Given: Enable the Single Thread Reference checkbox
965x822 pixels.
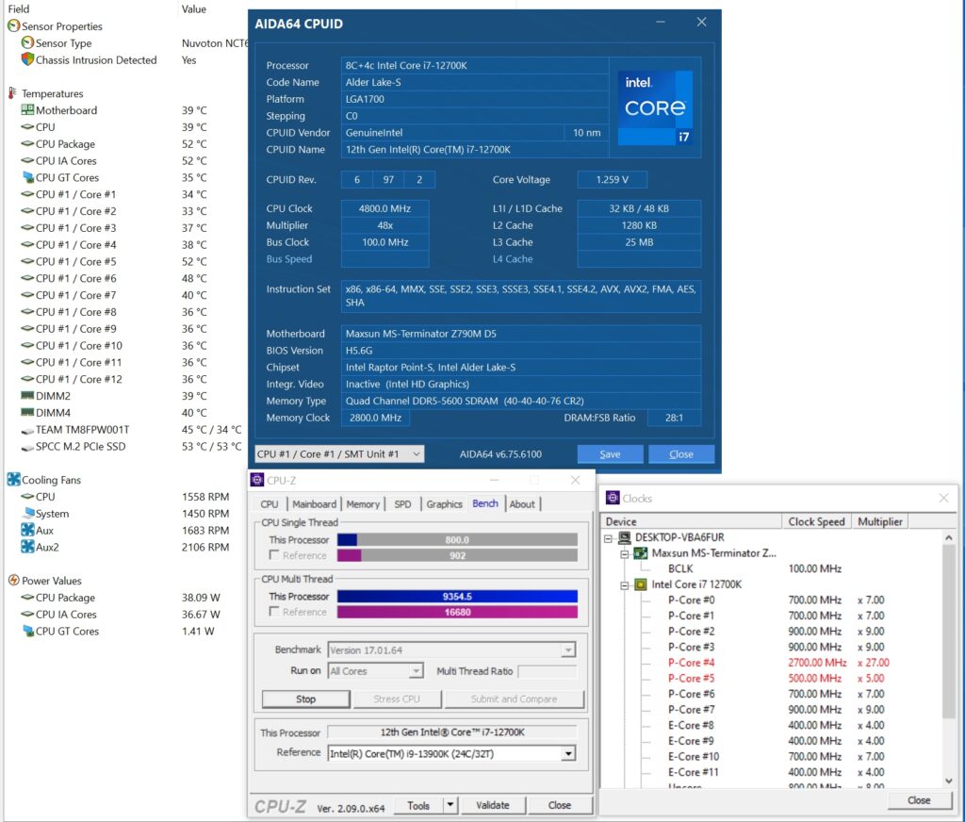Looking at the screenshot, I should point(274,555).
